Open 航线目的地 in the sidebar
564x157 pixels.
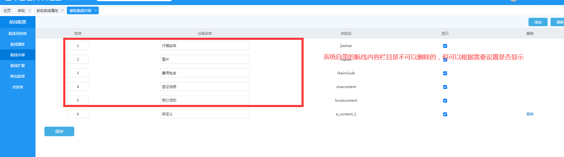click(18, 34)
